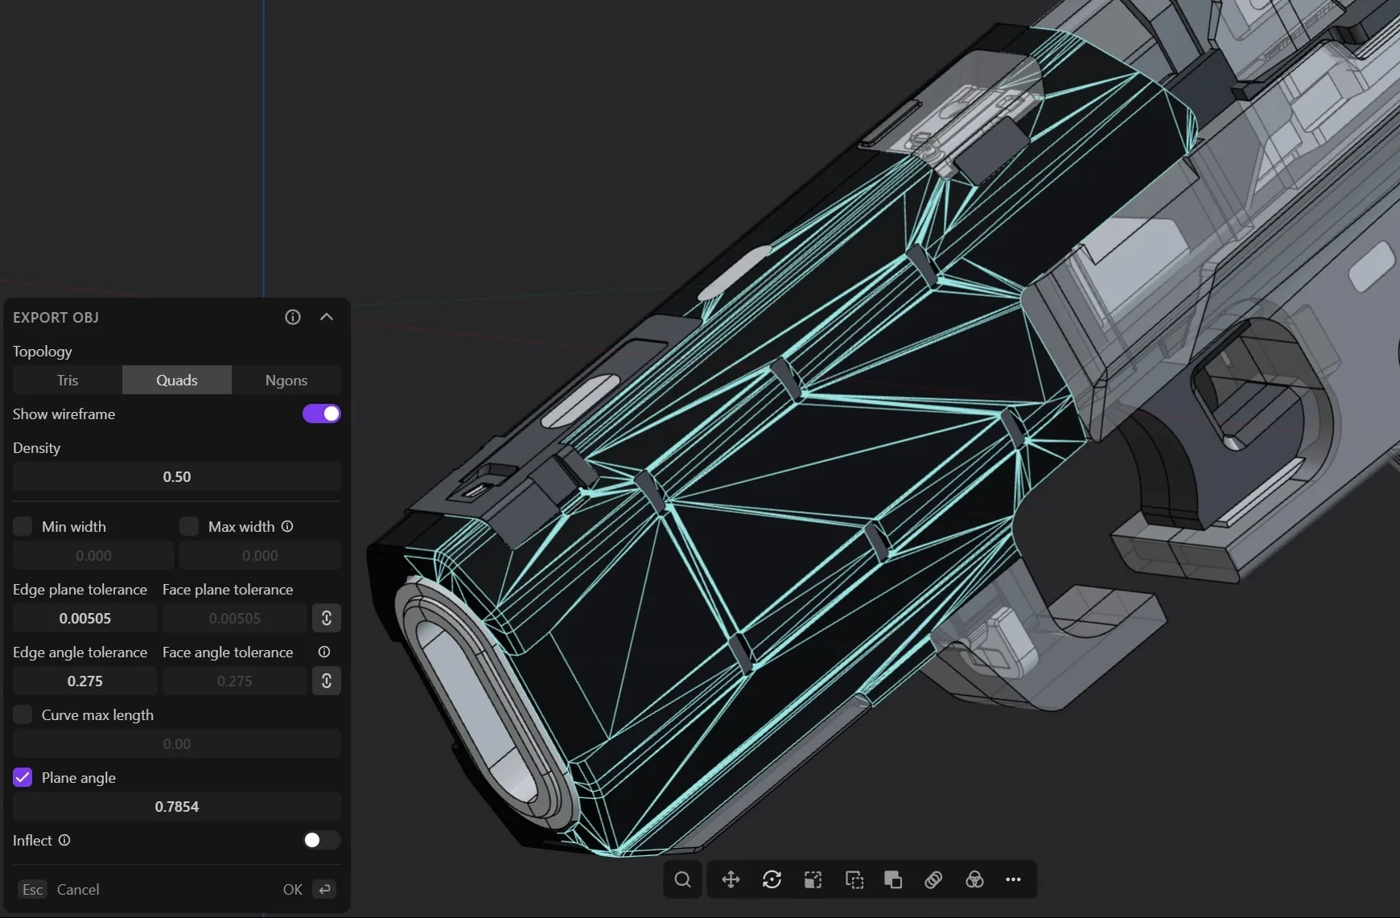The image size is (1400, 918).
Task: Click the Esc key hint
Action: click(x=33, y=889)
